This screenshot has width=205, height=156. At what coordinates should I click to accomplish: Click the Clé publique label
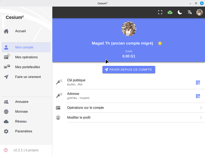76,80
